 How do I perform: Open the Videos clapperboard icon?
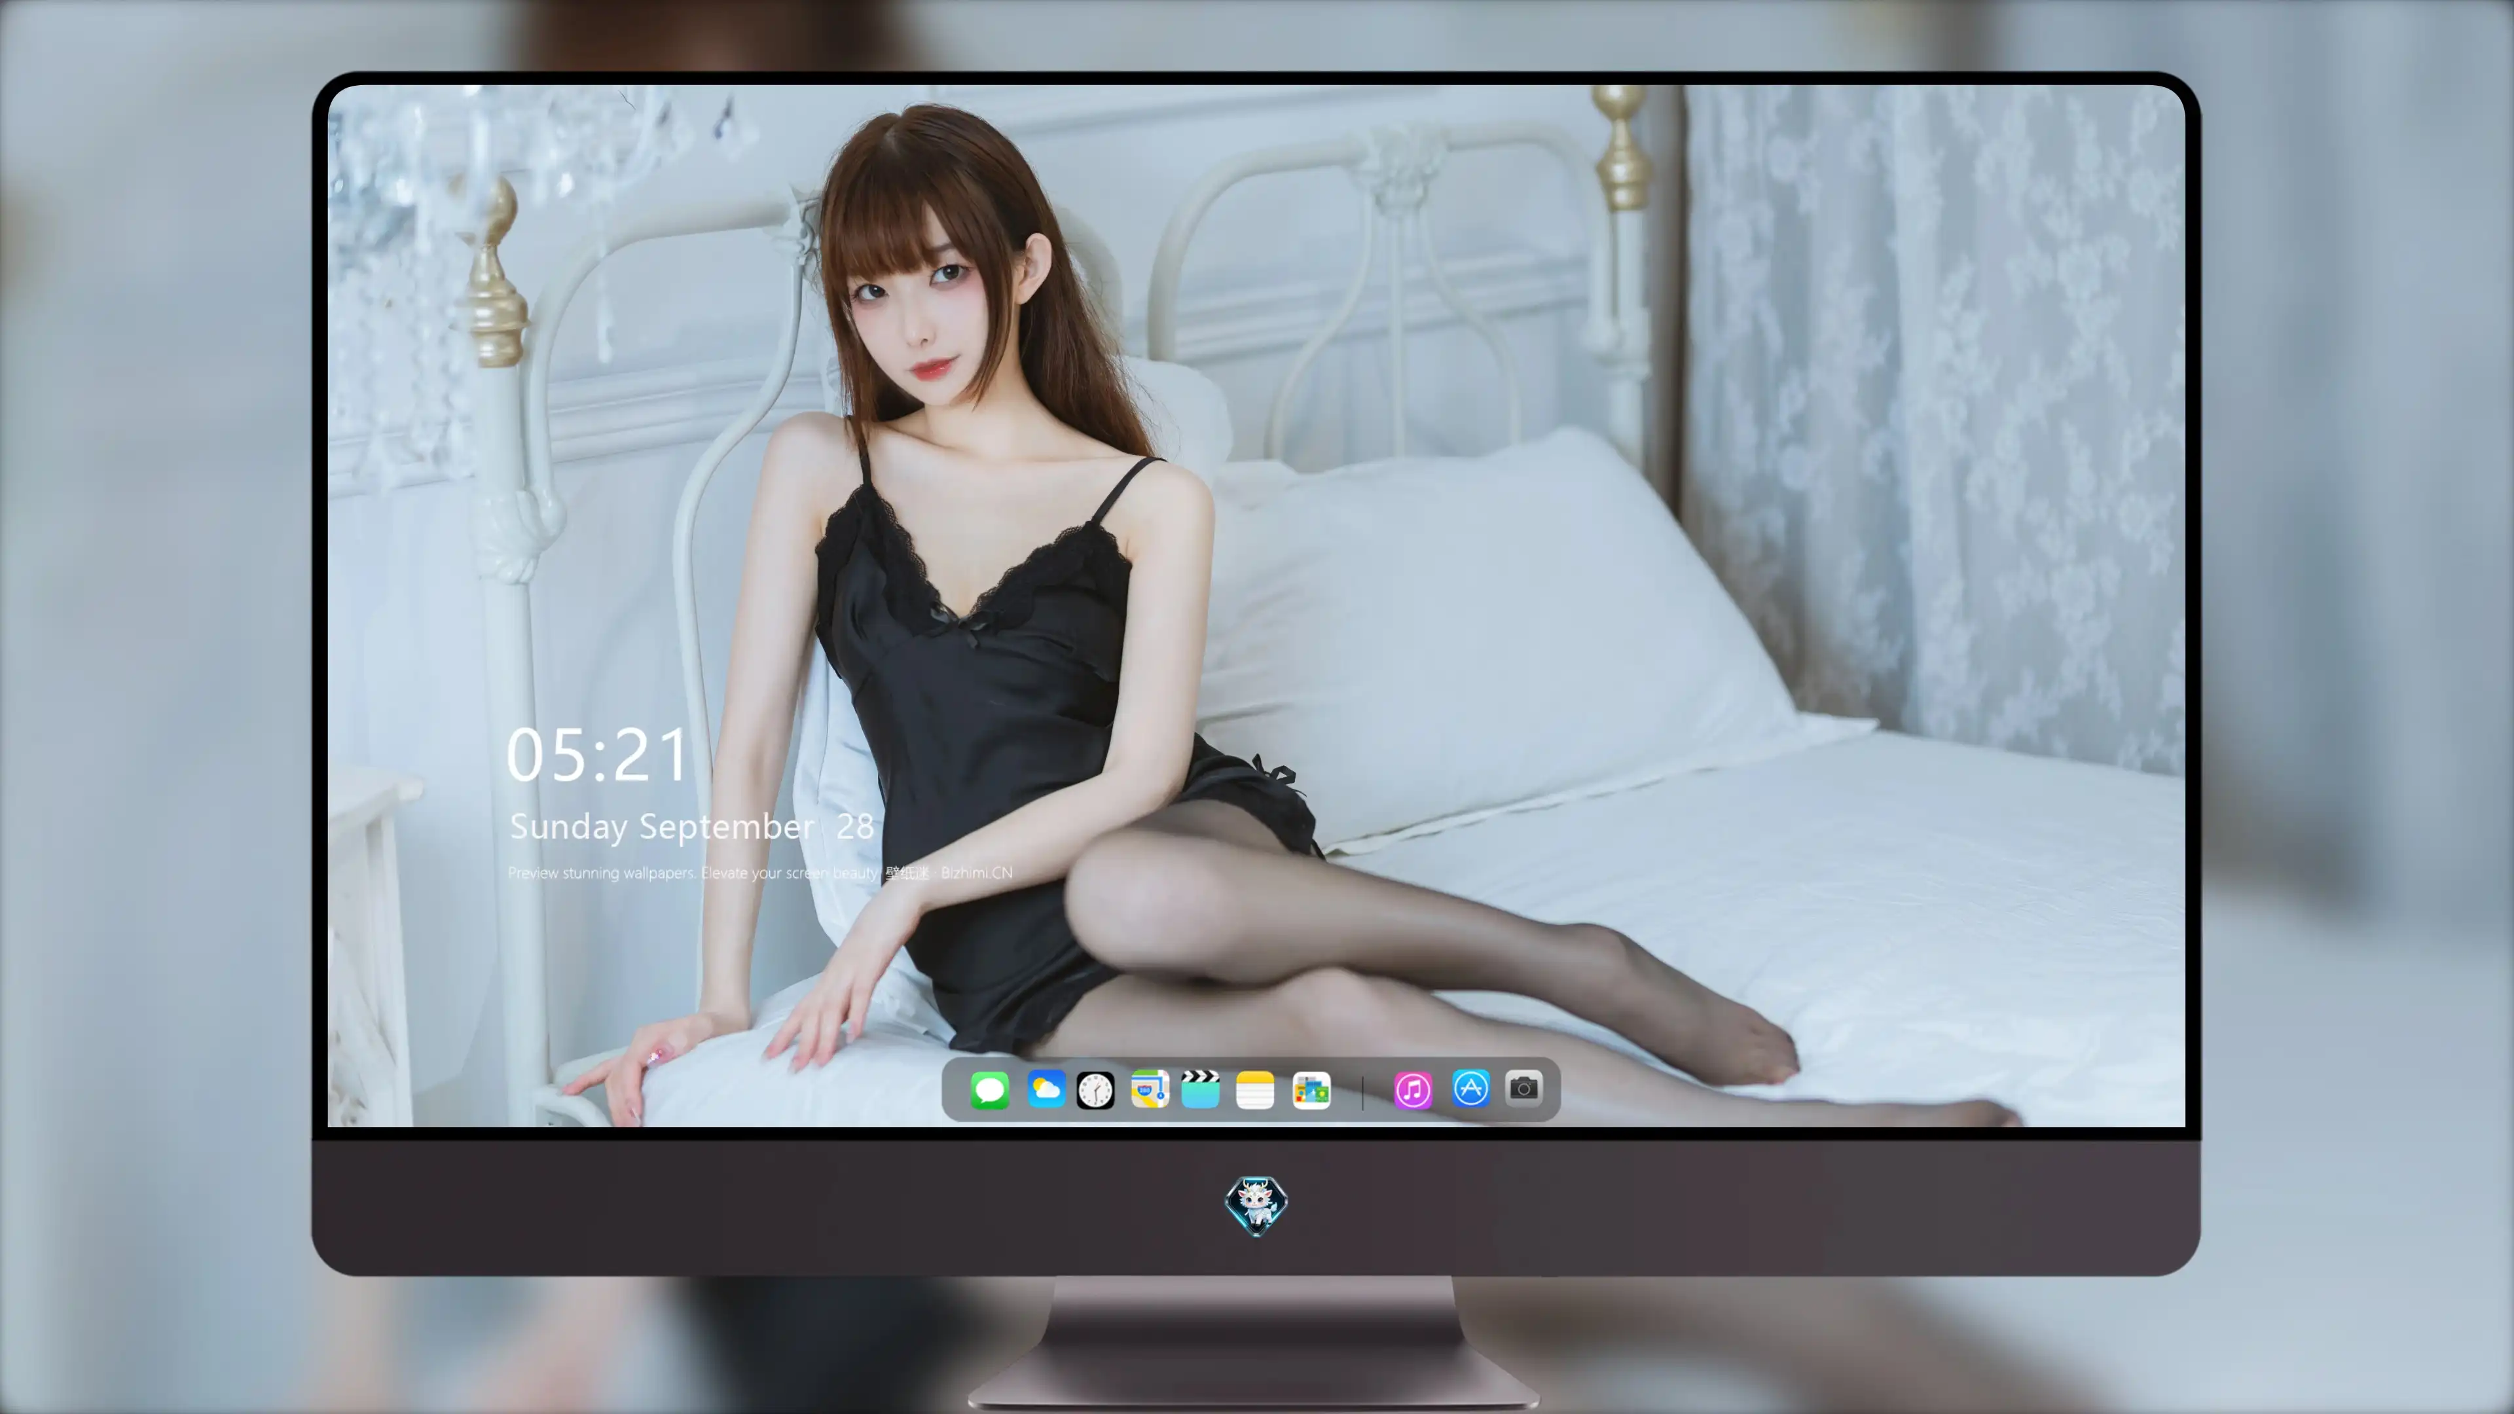pos(1201,1090)
